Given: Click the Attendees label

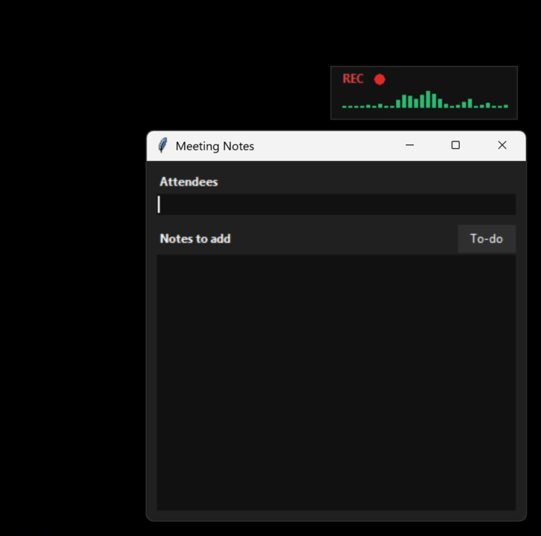Looking at the screenshot, I should [x=189, y=182].
